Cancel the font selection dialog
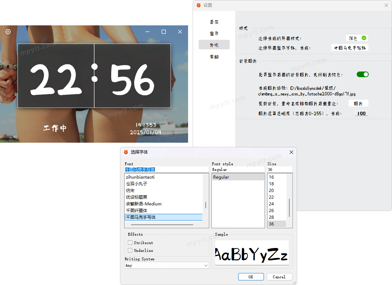The height and width of the screenshot is (285, 392). click(279, 277)
